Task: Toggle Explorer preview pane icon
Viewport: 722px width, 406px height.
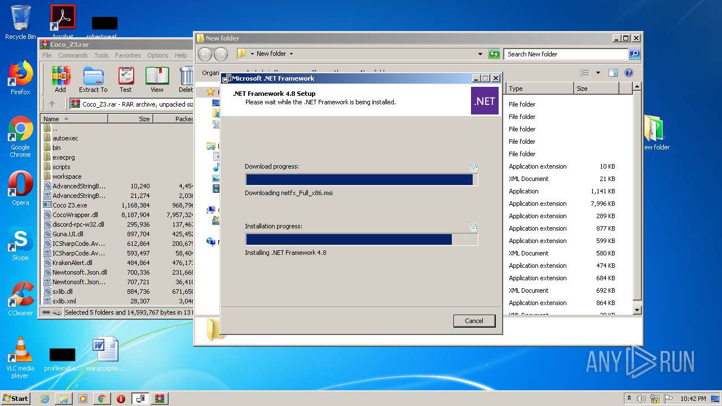Action: [x=613, y=73]
